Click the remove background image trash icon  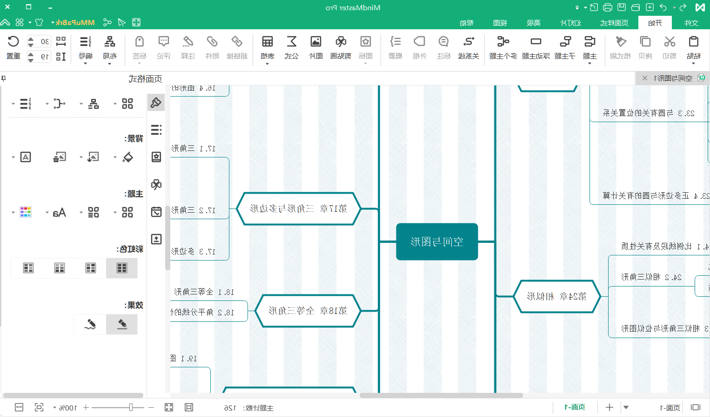pyautogui.click(x=60, y=157)
